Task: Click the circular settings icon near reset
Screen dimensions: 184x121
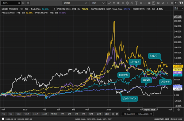Action: [x=172, y=3]
